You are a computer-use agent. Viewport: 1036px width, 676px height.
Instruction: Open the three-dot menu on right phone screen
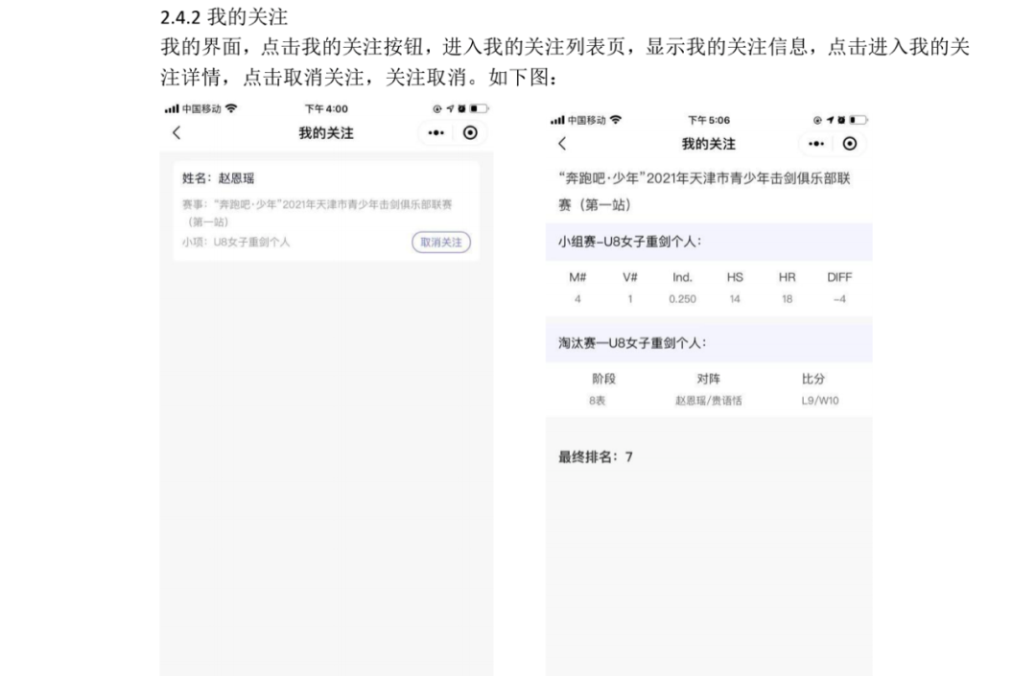click(x=816, y=143)
